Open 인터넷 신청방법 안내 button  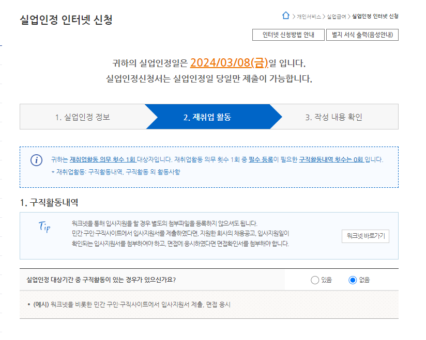[x=288, y=35]
